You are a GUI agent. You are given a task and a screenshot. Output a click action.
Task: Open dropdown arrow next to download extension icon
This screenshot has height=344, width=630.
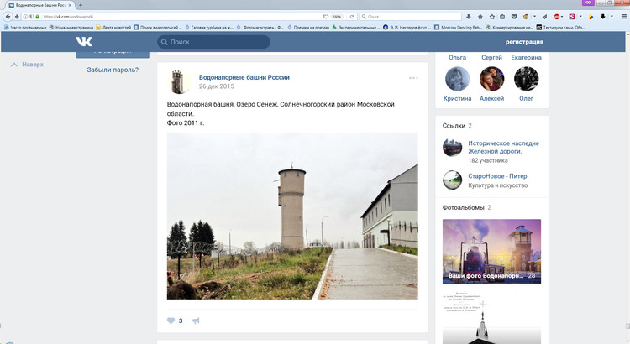click(x=612, y=17)
